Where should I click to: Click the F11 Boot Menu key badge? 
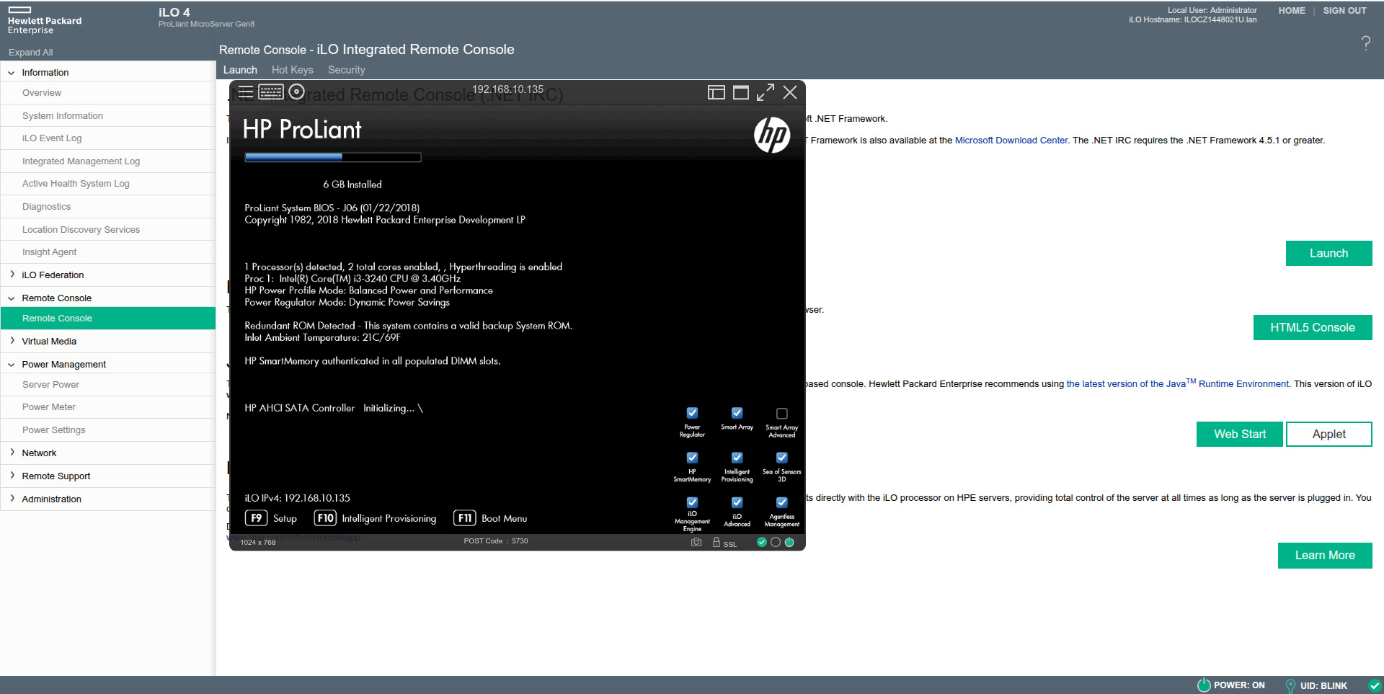pos(465,518)
